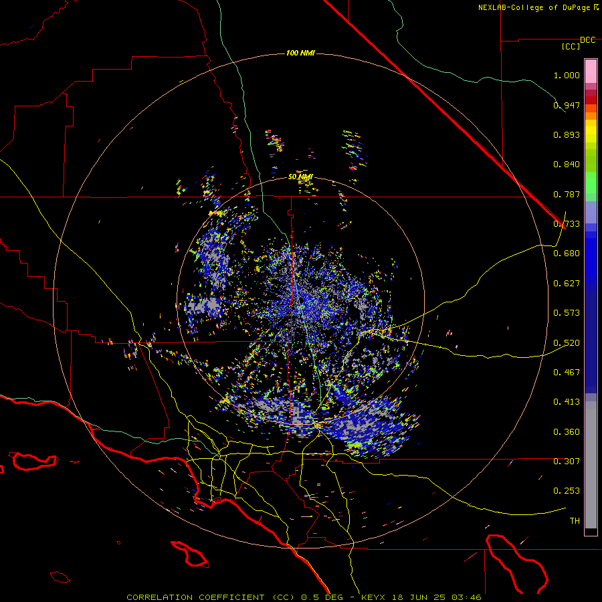
Task: Select the 0.627 scale value
Action: point(567,284)
